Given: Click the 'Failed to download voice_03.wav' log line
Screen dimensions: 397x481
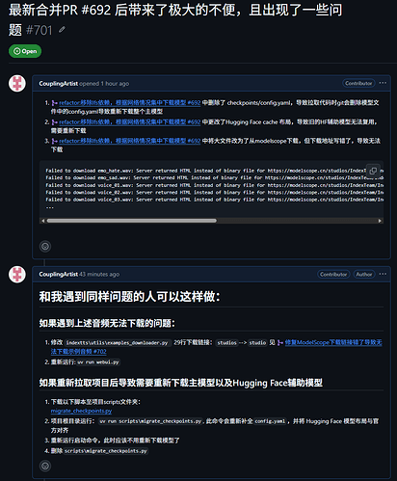Looking at the screenshot, I should (x=214, y=200).
